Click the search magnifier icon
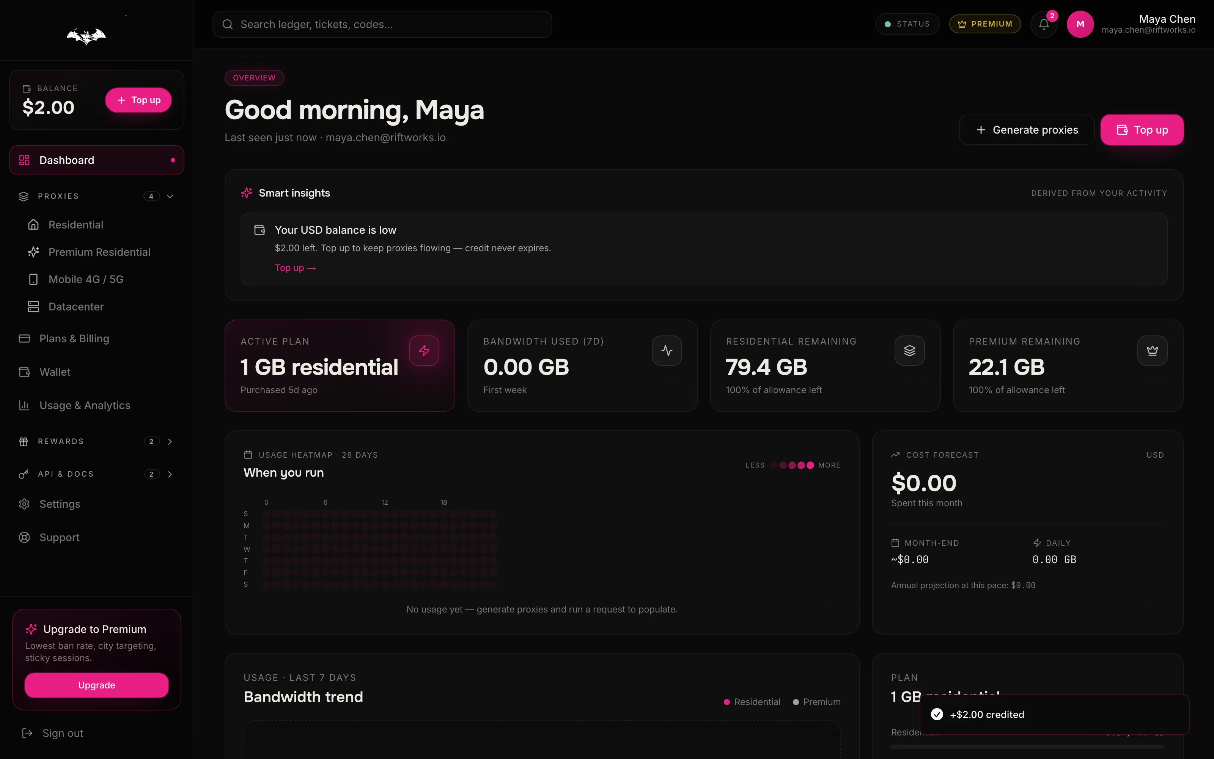Image resolution: width=1214 pixels, height=759 pixels. (x=228, y=25)
